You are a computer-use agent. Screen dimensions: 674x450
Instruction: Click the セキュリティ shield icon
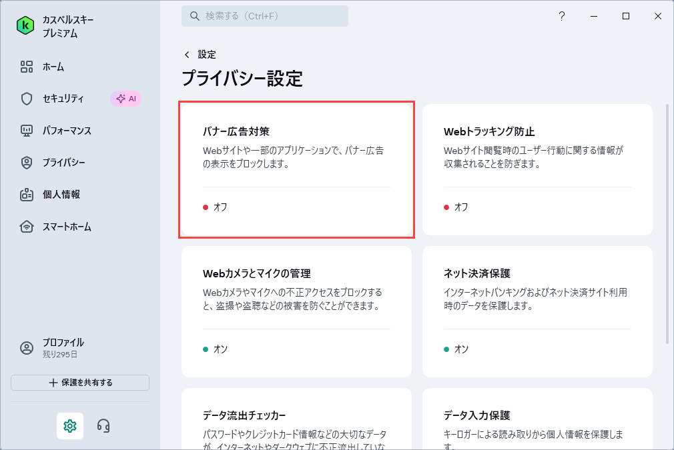(x=27, y=99)
